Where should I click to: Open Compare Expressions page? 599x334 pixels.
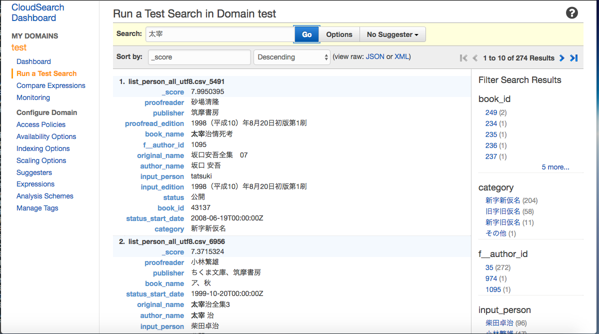[x=51, y=85]
